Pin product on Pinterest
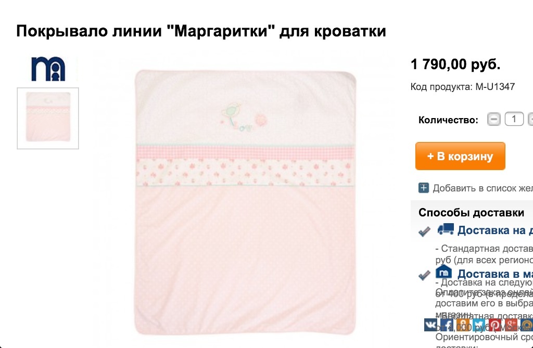This screenshot has width=533, height=348. click(495, 325)
